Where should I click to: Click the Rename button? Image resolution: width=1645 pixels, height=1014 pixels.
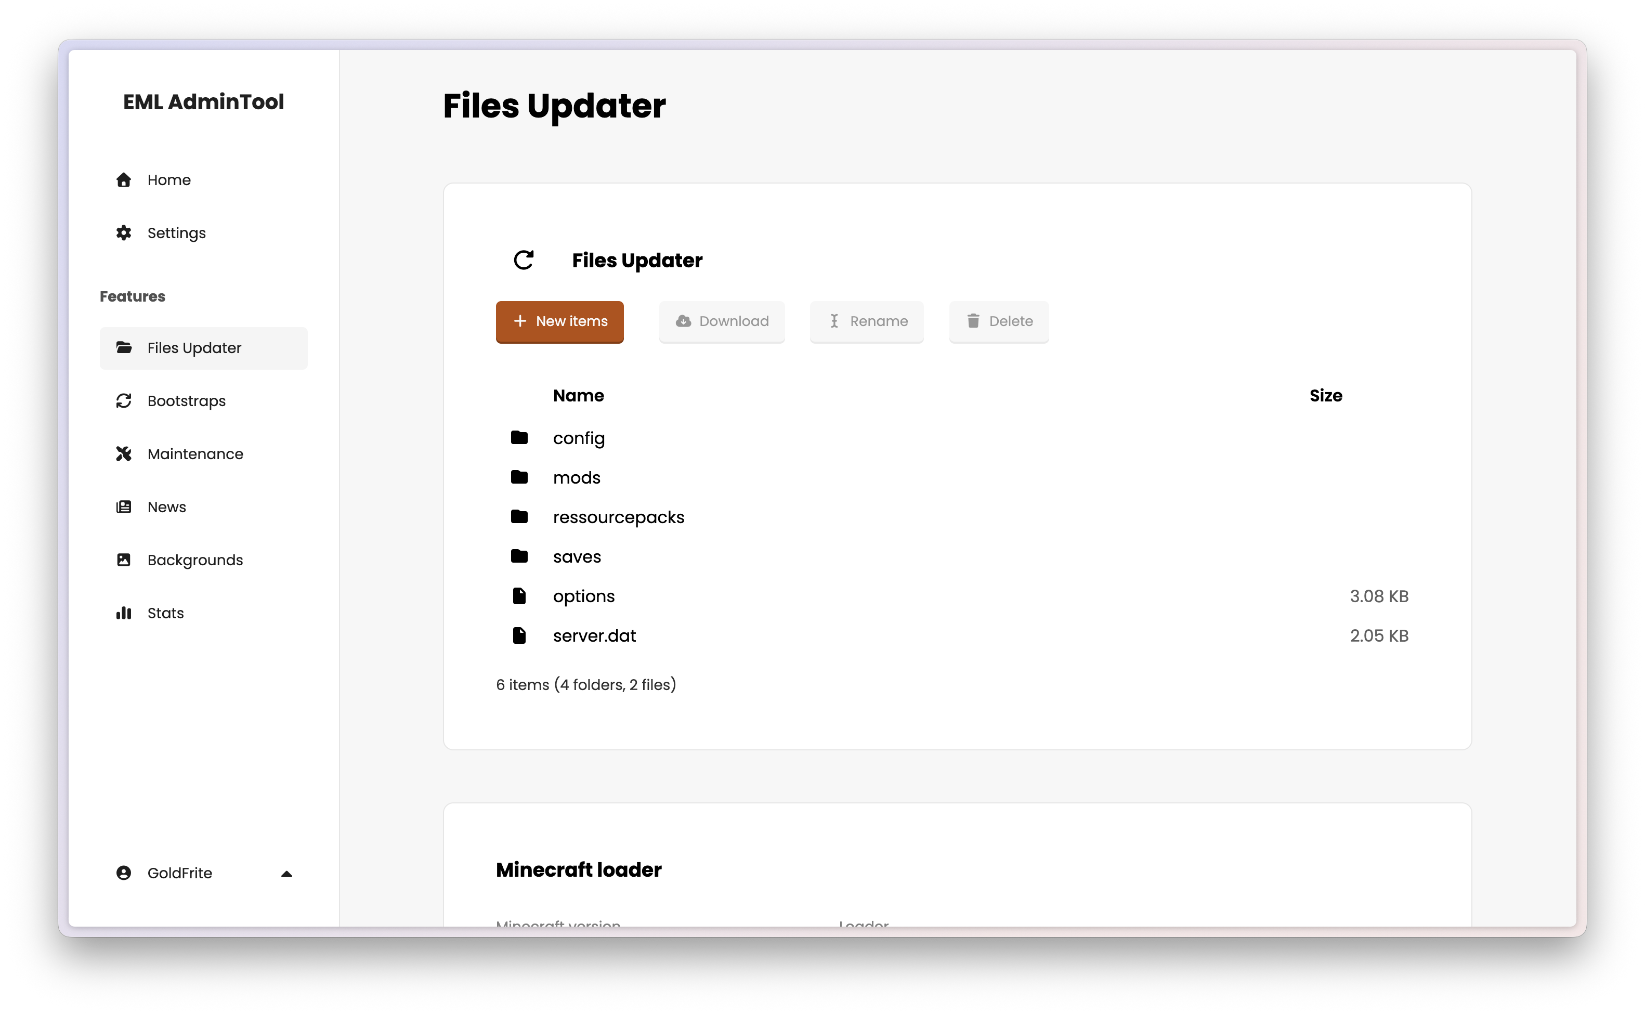[x=866, y=321]
